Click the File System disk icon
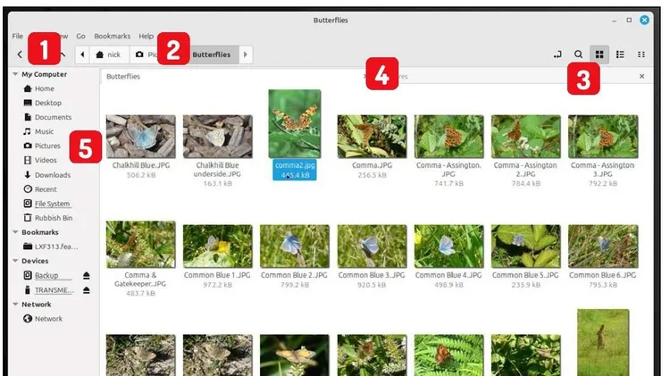This screenshot has width=670, height=376. (x=28, y=204)
